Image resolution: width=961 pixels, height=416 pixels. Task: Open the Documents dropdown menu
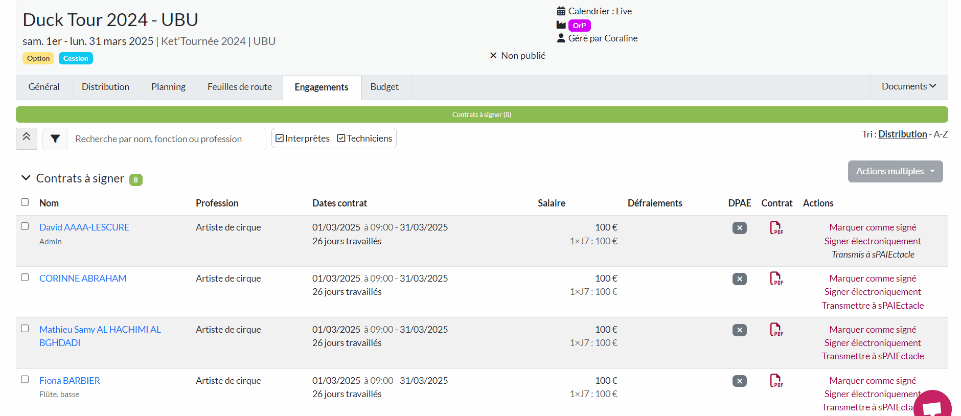908,86
